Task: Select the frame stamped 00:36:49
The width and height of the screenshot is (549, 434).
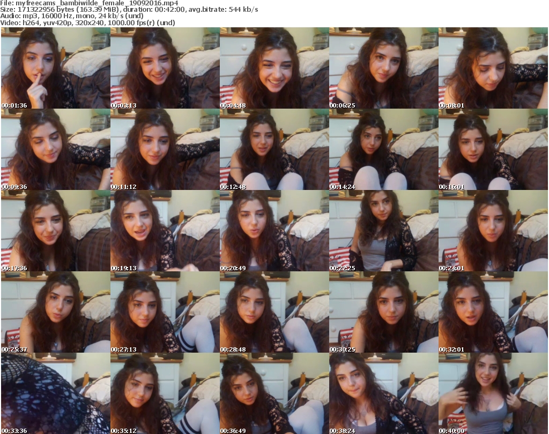Action: tap(274, 393)
